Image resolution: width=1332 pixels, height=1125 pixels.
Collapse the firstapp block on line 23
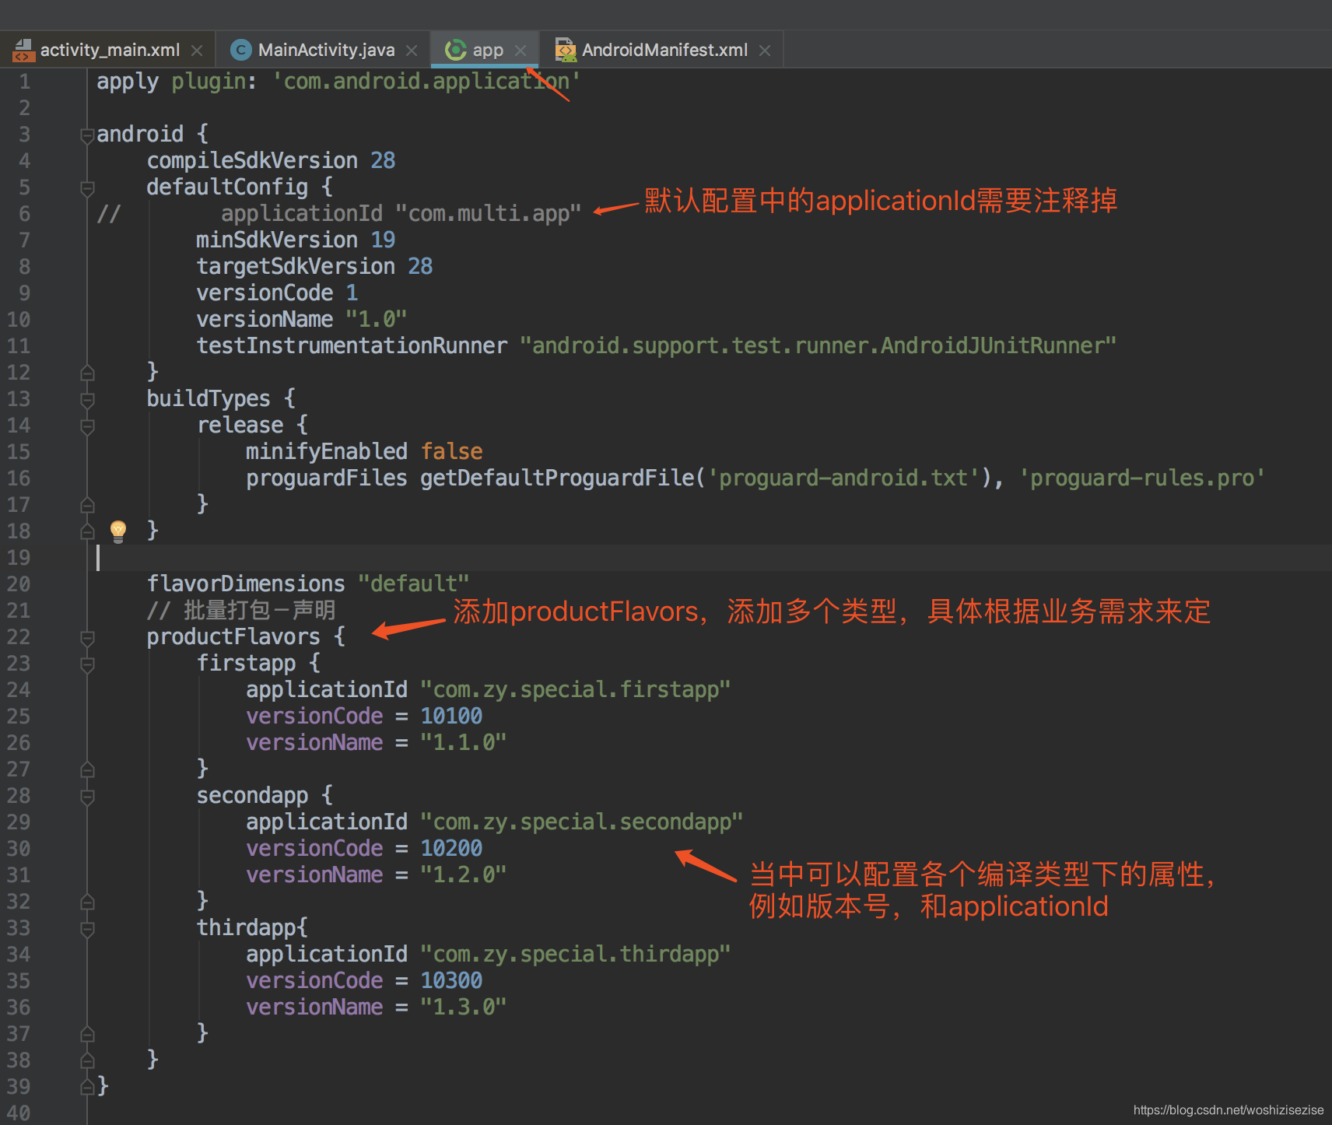point(87,664)
